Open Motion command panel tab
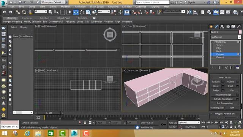This screenshot has width=243, height=137. click(228, 27)
